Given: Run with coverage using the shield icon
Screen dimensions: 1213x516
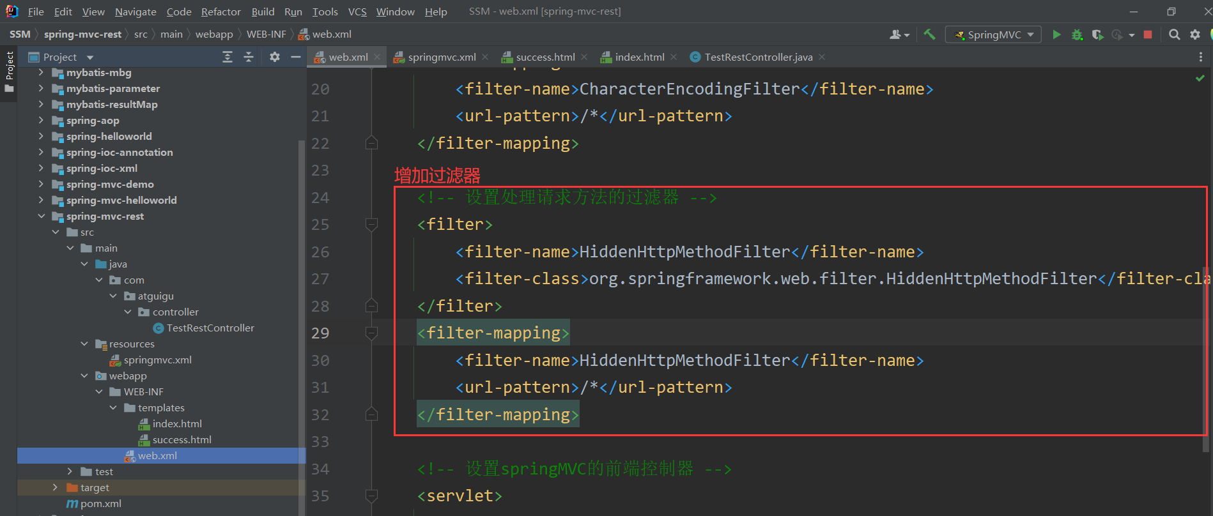Looking at the screenshot, I should 1097,34.
